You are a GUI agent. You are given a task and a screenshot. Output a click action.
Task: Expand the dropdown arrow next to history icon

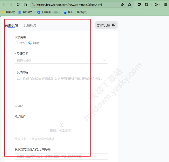coord(159,5)
